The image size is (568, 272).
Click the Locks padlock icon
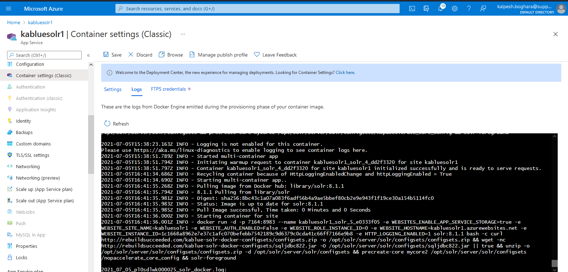[x=10, y=257]
